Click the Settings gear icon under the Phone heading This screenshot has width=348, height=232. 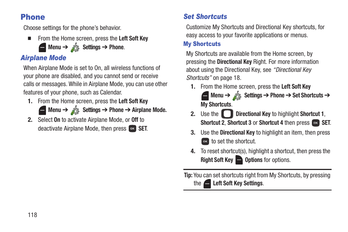click(x=75, y=47)
